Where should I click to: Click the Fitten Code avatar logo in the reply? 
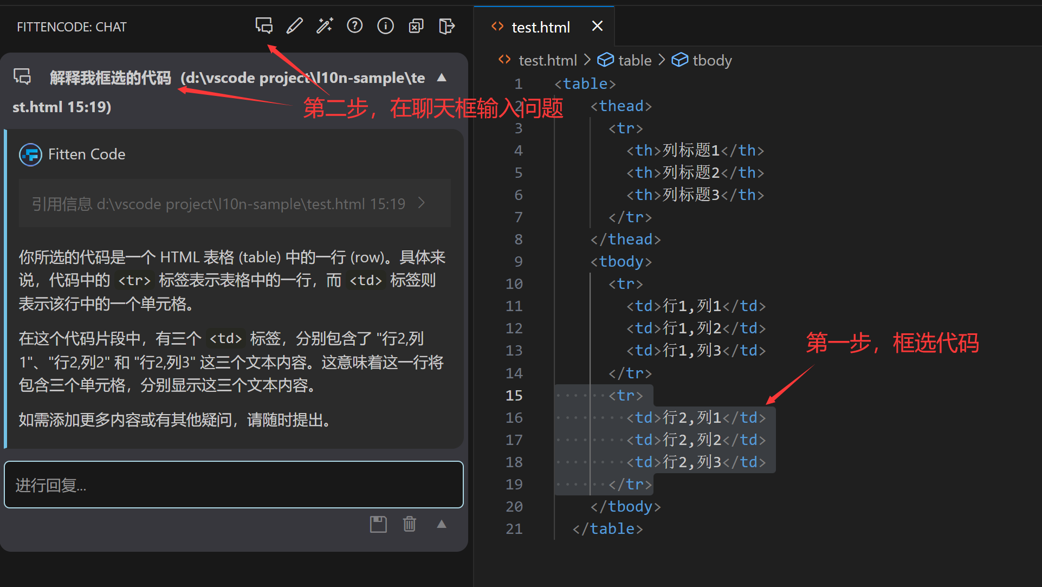(30, 154)
